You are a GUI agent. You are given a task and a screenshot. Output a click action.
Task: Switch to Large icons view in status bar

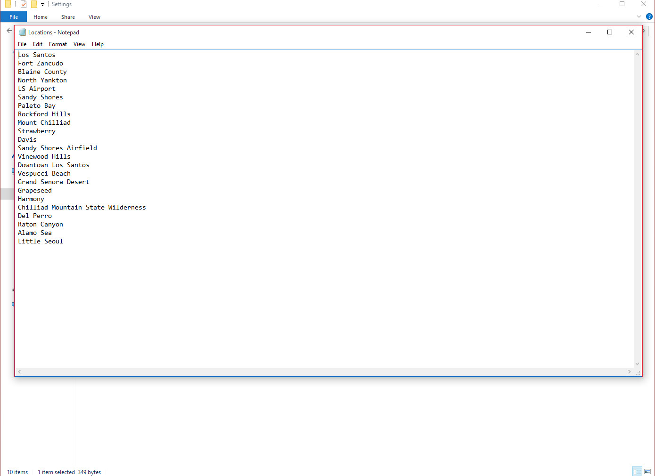coord(647,471)
